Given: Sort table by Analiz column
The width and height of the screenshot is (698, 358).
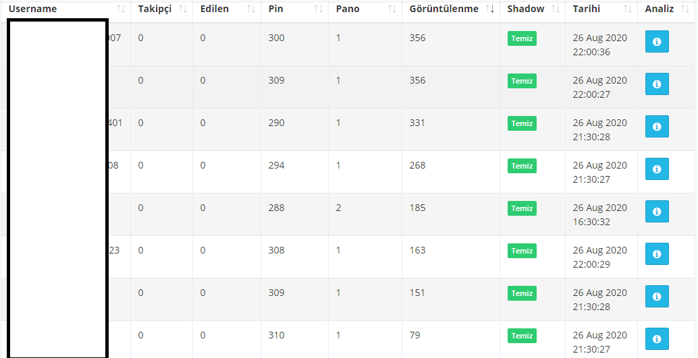Looking at the screenshot, I should [x=666, y=9].
